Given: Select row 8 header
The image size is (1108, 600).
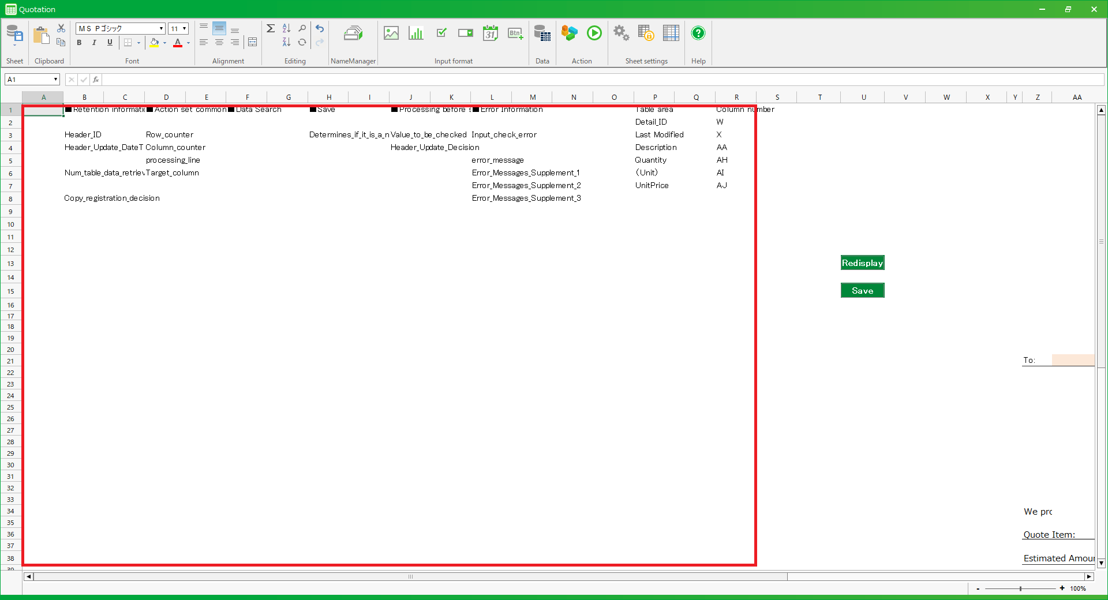Looking at the screenshot, I should coord(10,199).
